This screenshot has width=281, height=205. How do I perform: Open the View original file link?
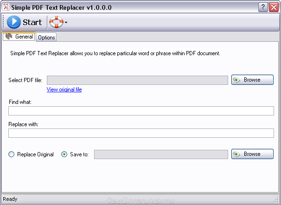(x=64, y=90)
